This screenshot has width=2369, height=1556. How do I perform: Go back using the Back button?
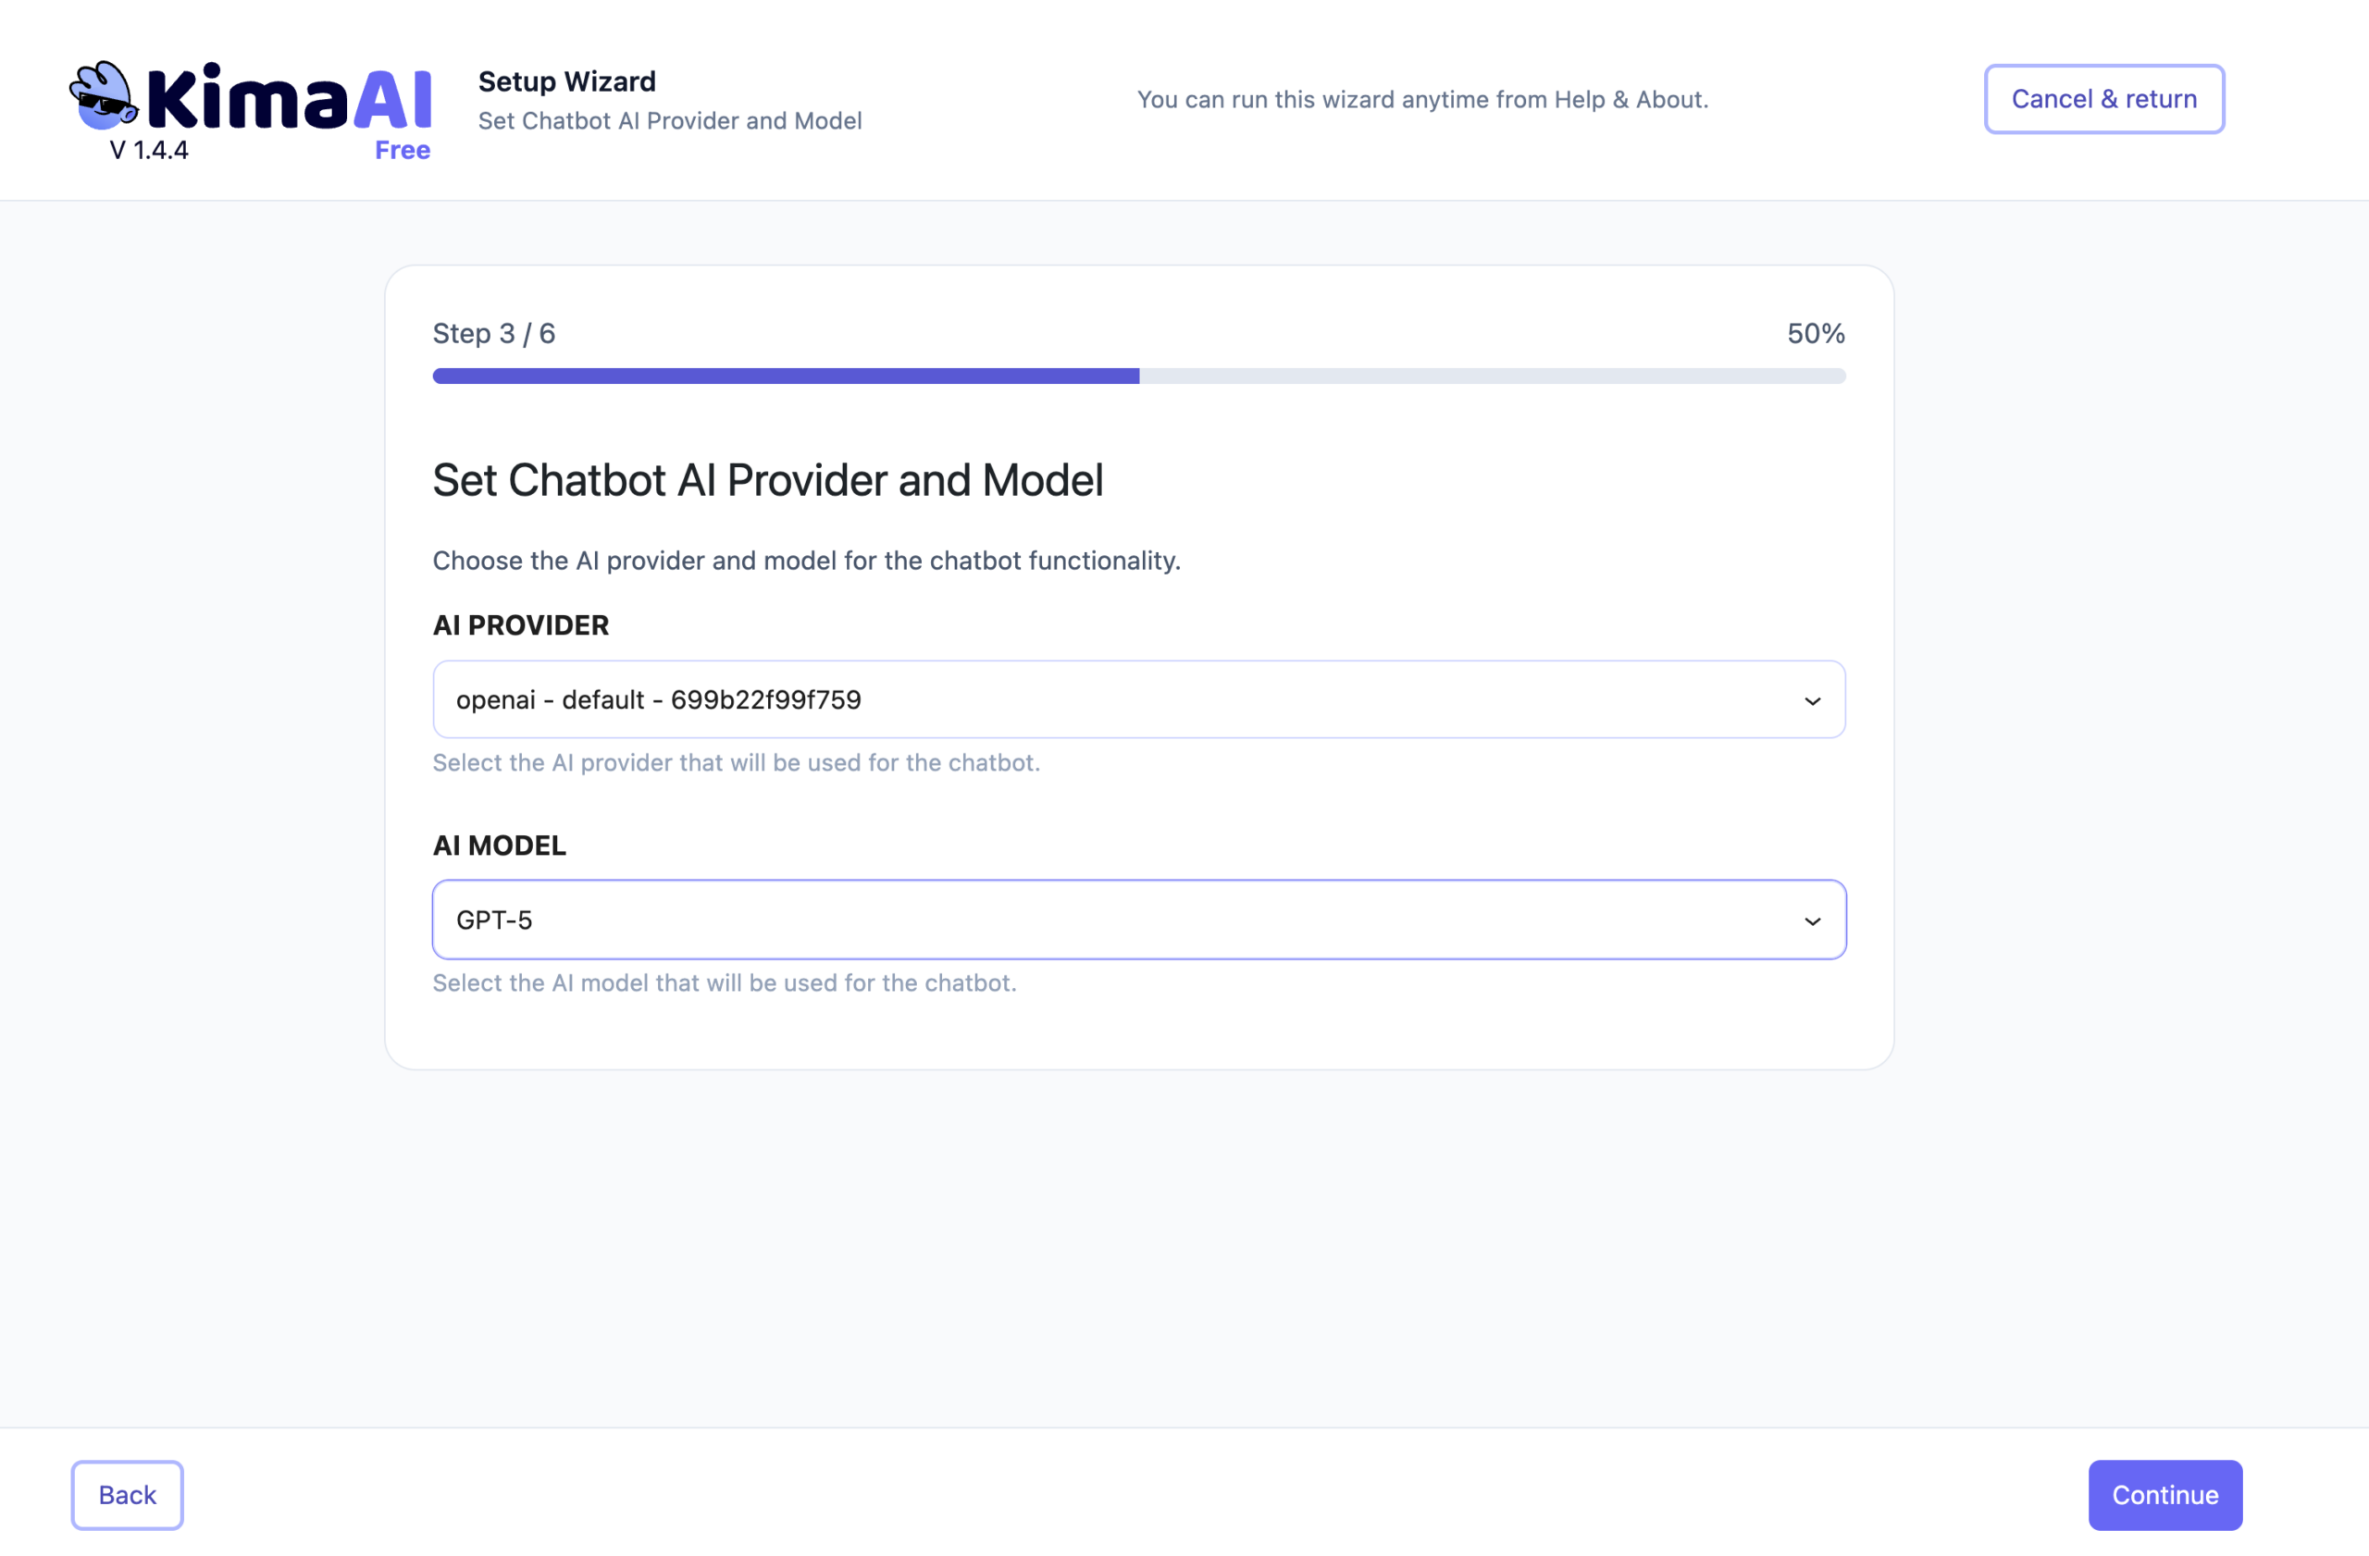(x=128, y=1494)
